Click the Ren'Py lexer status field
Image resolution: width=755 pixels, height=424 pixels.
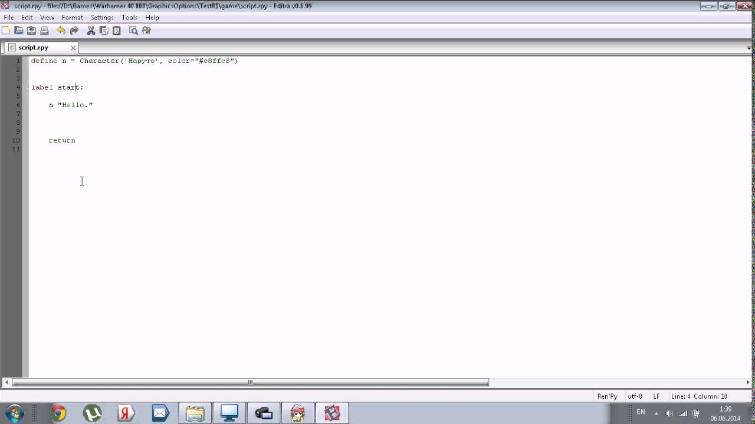pyautogui.click(x=607, y=396)
